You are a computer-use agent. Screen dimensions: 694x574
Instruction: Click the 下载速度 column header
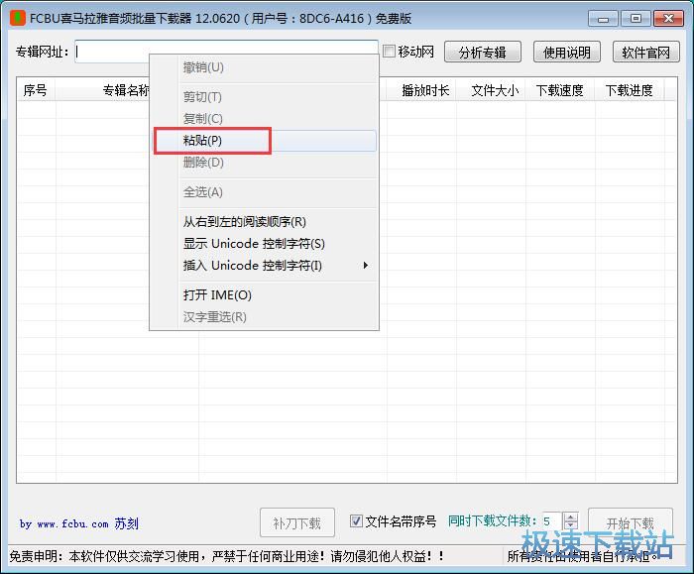point(559,90)
